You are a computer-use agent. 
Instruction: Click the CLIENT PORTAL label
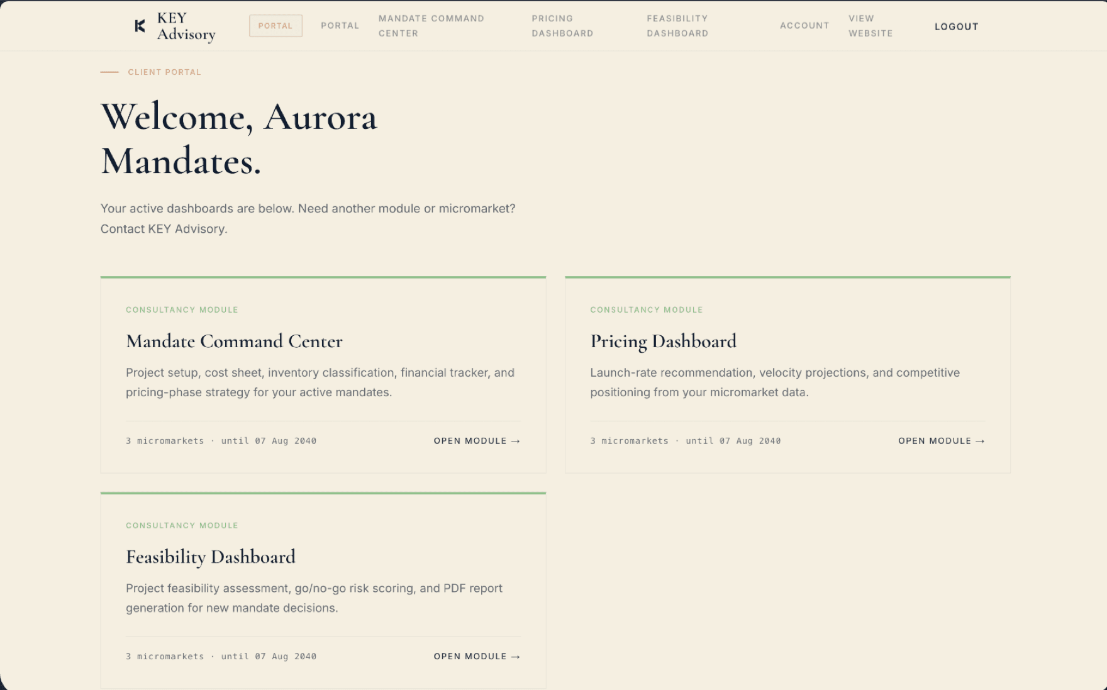tap(164, 72)
